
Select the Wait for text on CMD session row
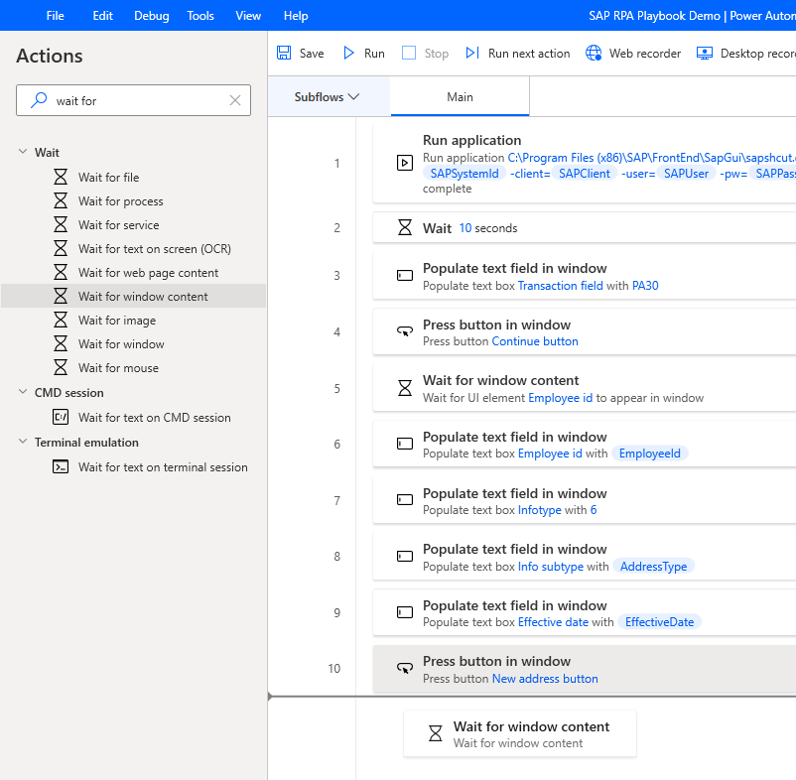tap(133, 417)
